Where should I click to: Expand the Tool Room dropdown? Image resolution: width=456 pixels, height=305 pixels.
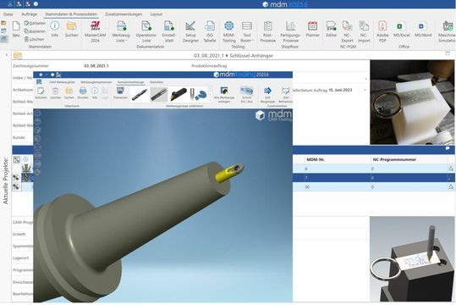coord(247,31)
